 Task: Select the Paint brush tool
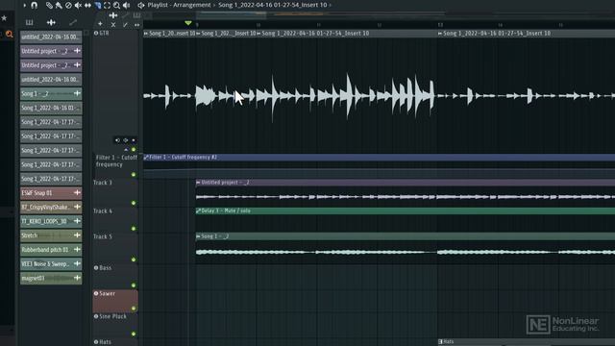[59, 5]
